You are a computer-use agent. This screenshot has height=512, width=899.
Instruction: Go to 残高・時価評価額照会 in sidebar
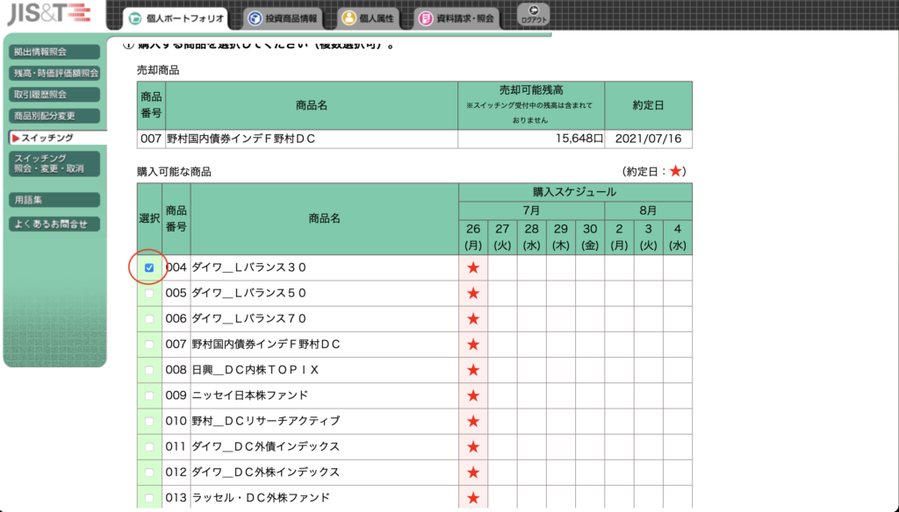click(54, 73)
